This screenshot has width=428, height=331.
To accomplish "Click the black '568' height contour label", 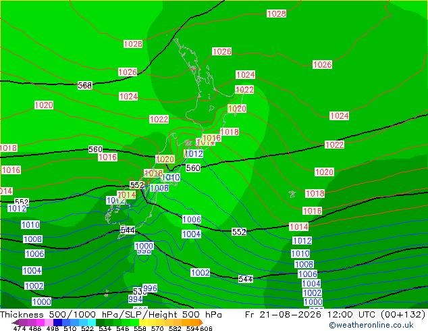I will coord(85,86).
